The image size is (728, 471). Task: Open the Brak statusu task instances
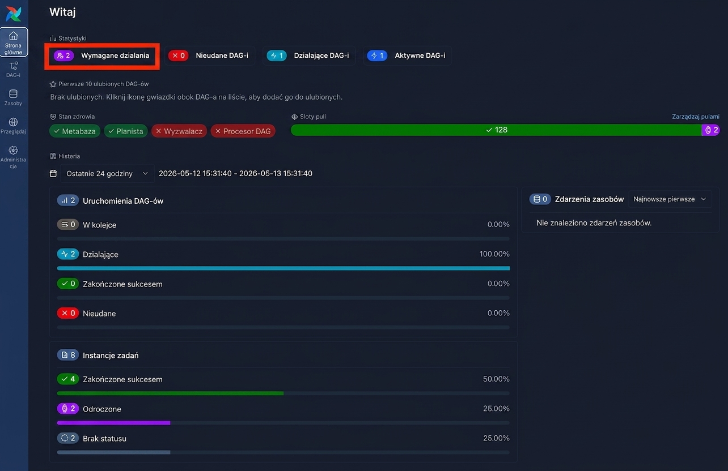(104, 438)
